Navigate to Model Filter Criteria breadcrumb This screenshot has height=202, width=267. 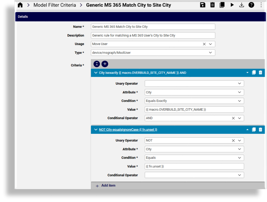54,5
